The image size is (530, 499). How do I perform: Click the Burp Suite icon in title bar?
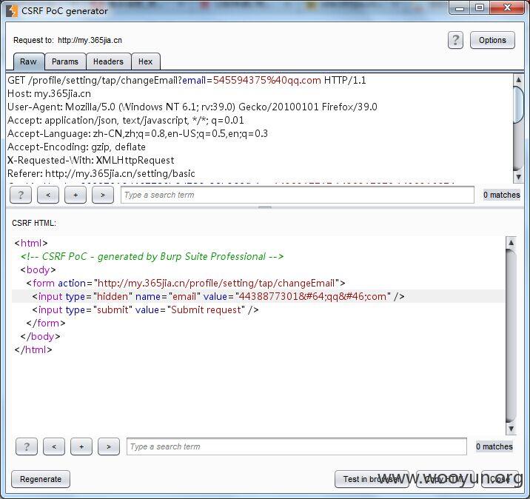coord(12,11)
